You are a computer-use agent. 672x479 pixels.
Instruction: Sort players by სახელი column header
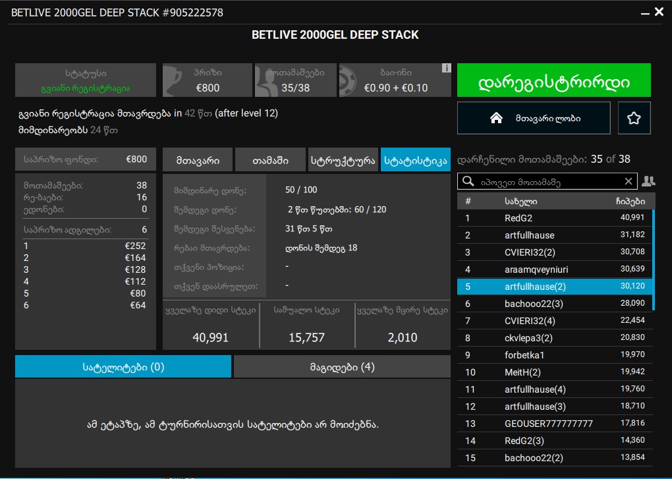(521, 201)
